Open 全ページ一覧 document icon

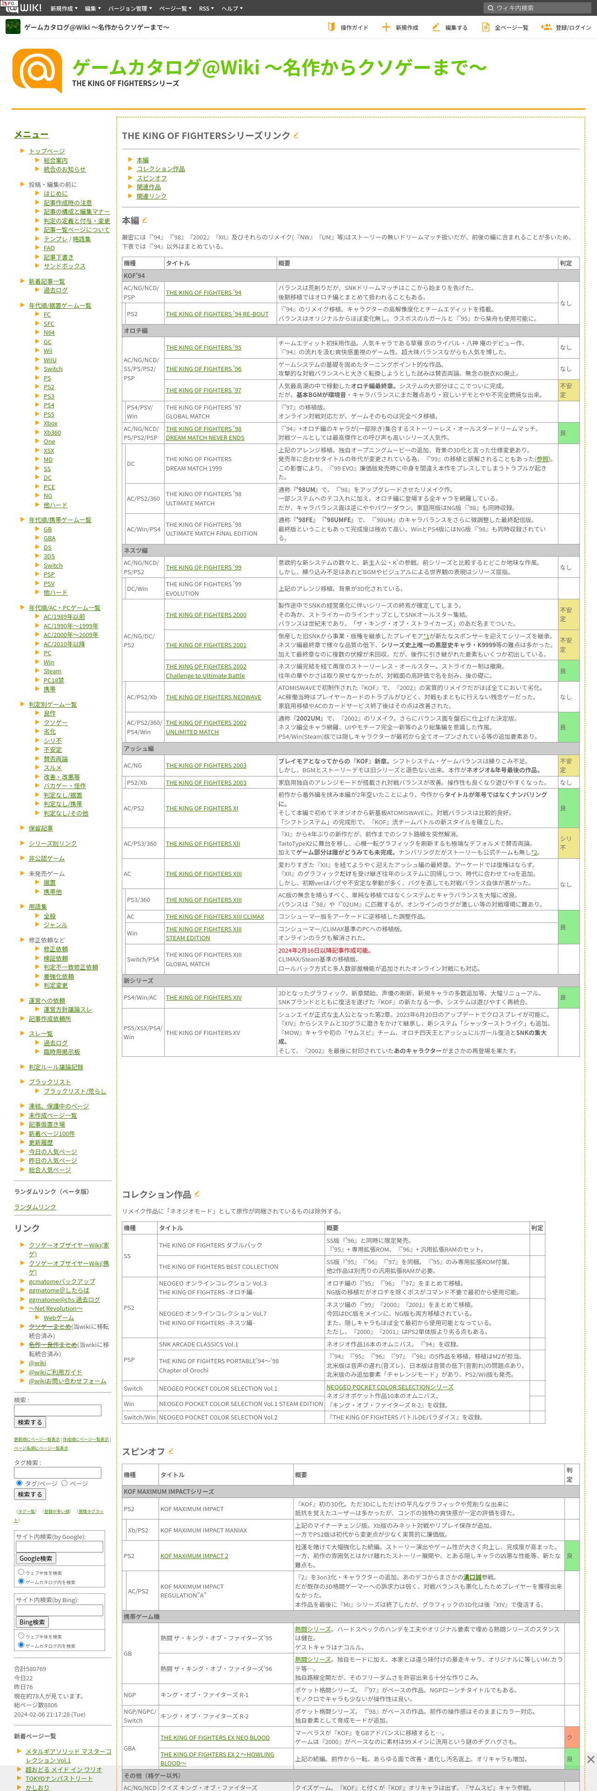point(485,27)
